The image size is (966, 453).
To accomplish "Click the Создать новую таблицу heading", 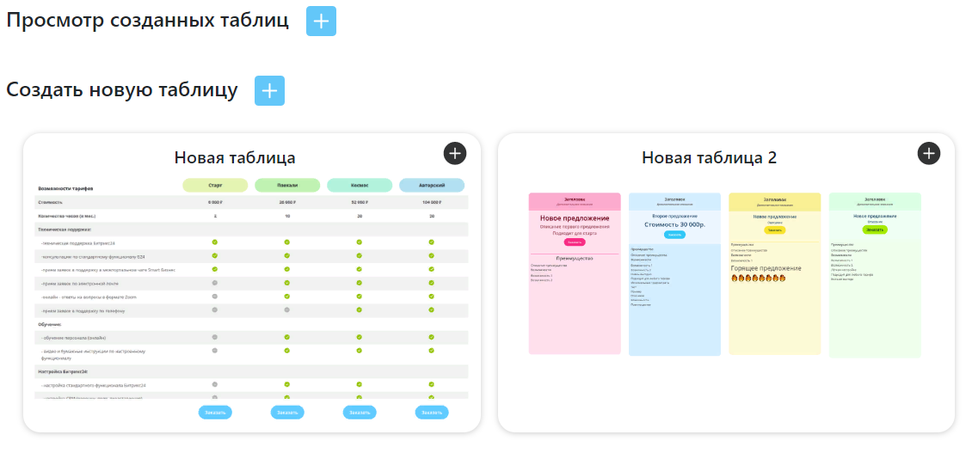I will [x=122, y=90].
